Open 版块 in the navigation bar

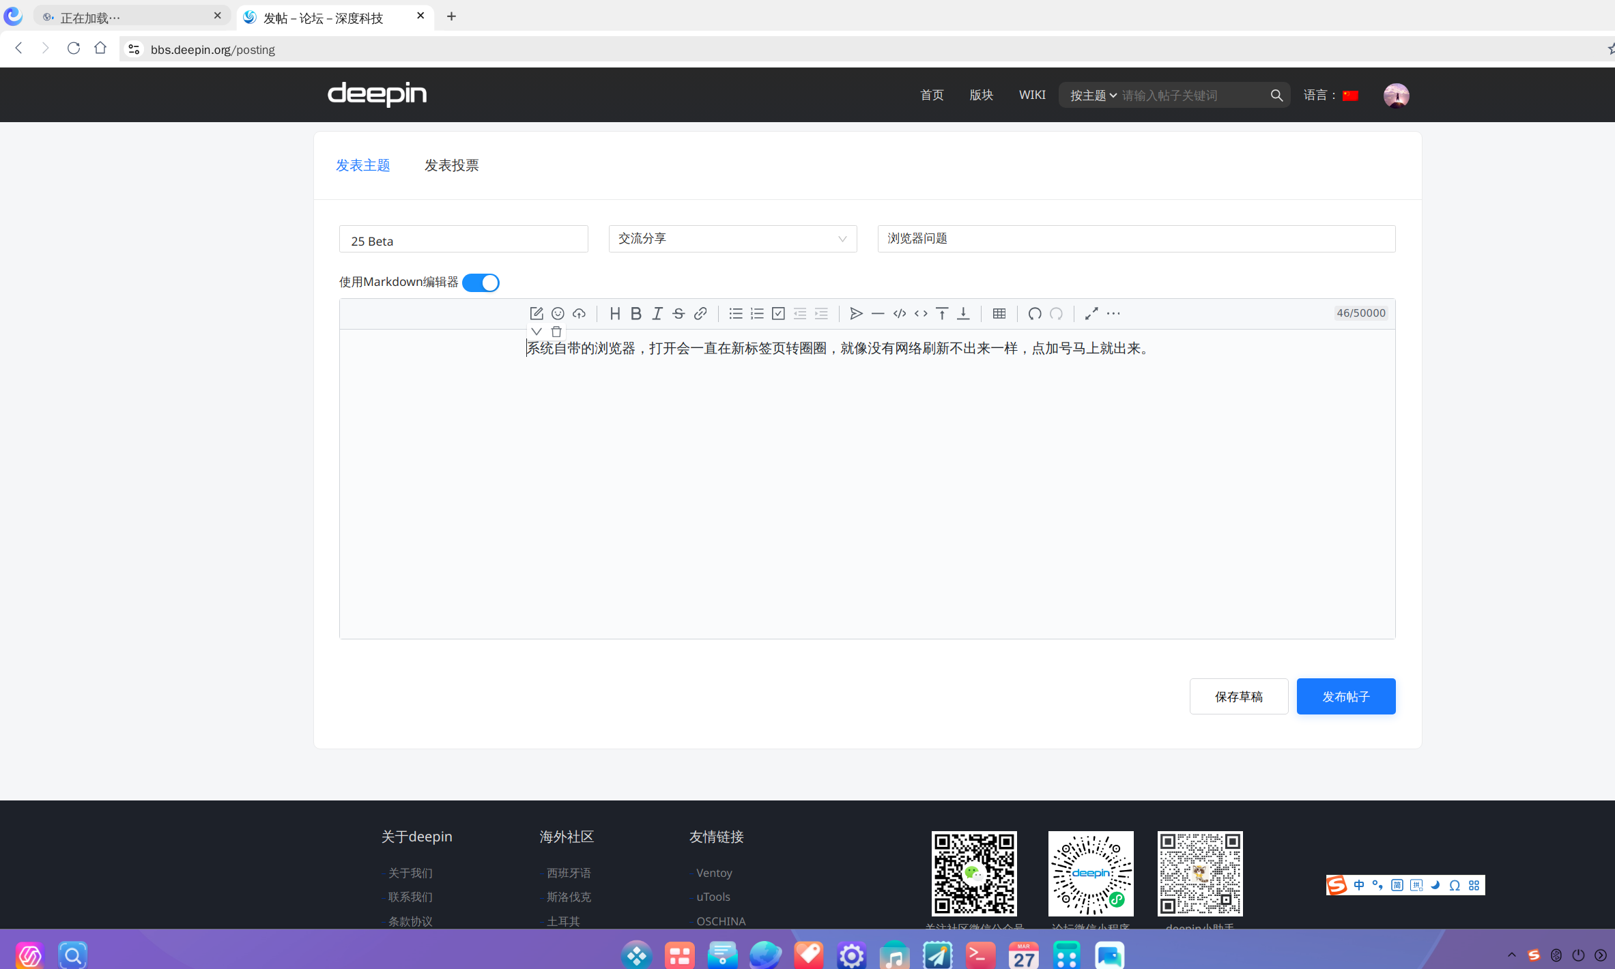tap(982, 95)
